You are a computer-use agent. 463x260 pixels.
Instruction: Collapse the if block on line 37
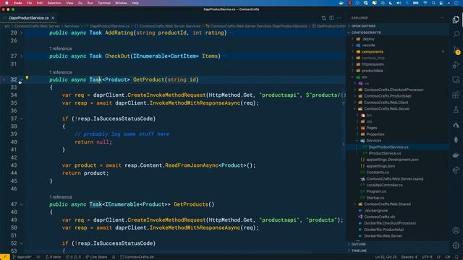coord(21,118)
